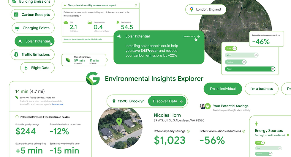This screenshot has width=291, height=157.
Task: Click the Wind 25% bar in Energy Sources
Action: coord(268,148)
